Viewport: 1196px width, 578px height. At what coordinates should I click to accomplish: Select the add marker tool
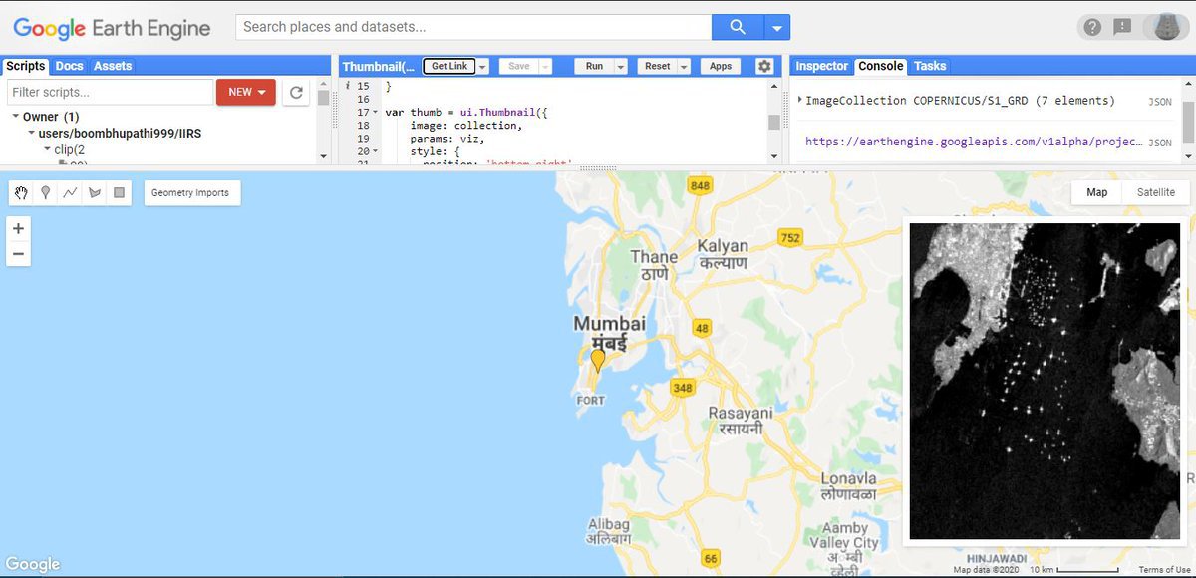pos(45,193)
